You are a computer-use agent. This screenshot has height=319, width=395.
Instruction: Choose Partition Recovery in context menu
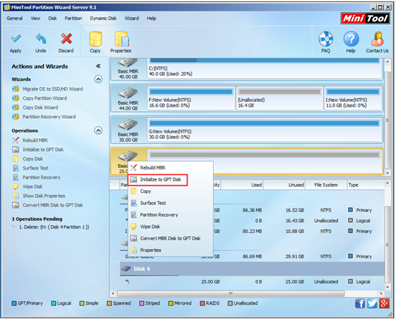(x=170, y=215)
